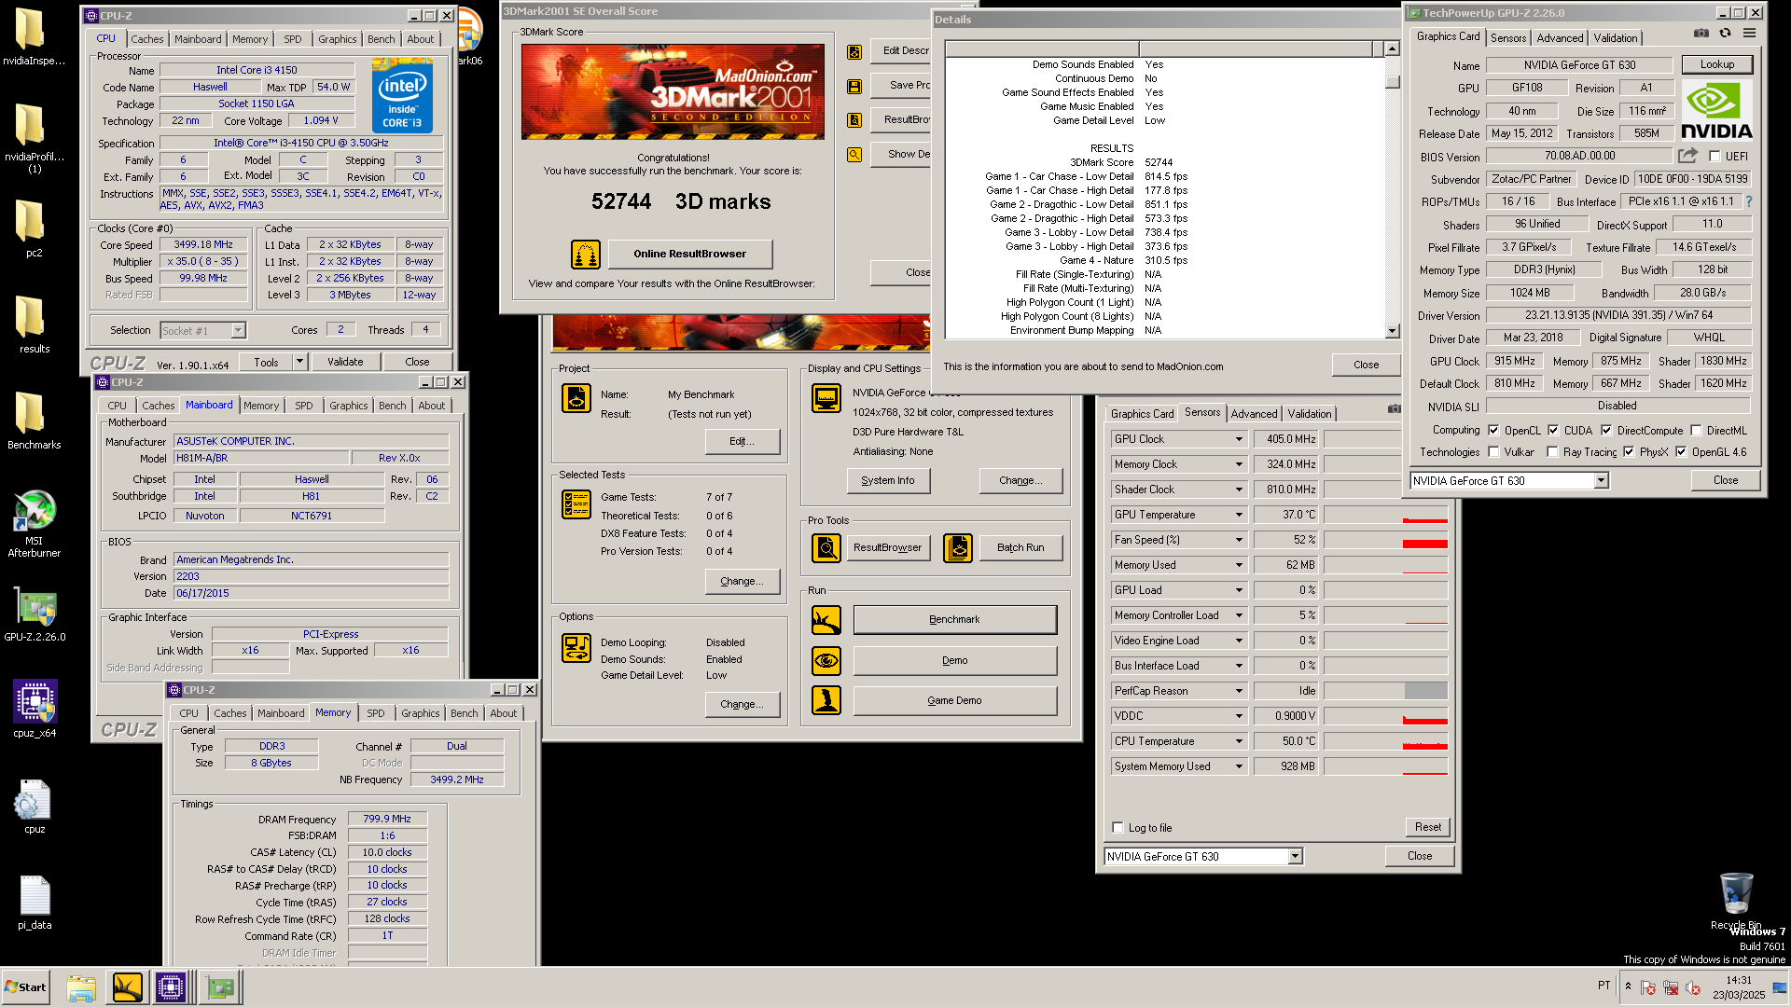The height and width of the screenshot is (1007, 1791).
Task: Toggle the Ray Tracing checkbox
Action: pos(1552,452)
